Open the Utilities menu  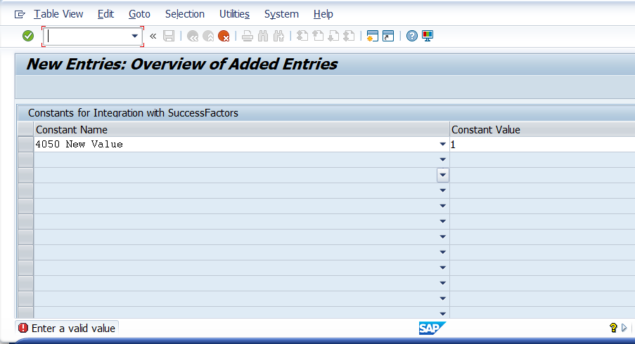coord(234,14)
